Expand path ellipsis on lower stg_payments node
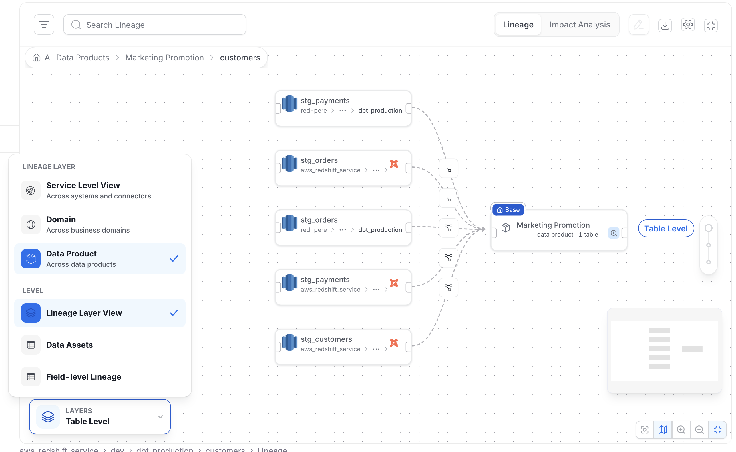 coord(376,289)
